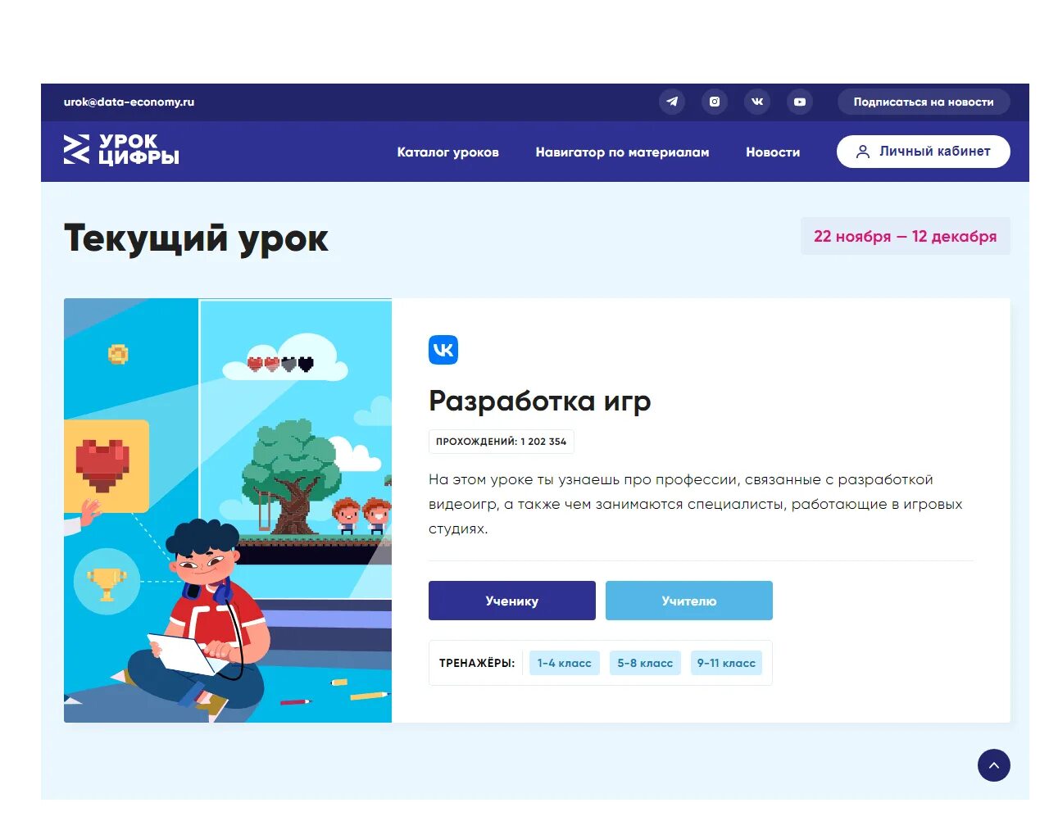Open Навигатор по материалам menu item
The height and width of the screenshot is (839, 1049).
point(623,152)
